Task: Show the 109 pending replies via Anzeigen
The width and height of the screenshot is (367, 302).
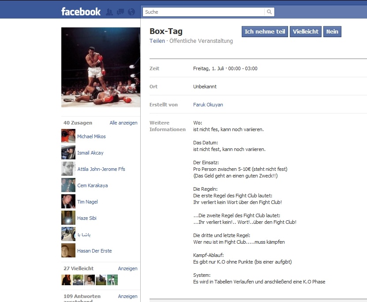Action: pos(127,296)
